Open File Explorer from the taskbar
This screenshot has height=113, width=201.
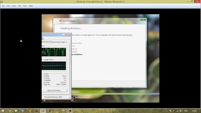16,111
